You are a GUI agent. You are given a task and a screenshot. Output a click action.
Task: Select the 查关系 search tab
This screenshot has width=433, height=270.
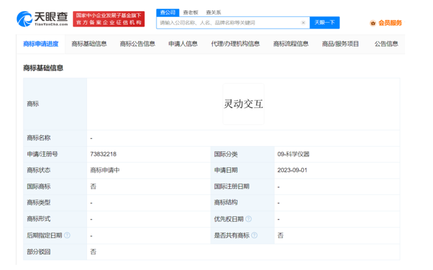(214, 12)
